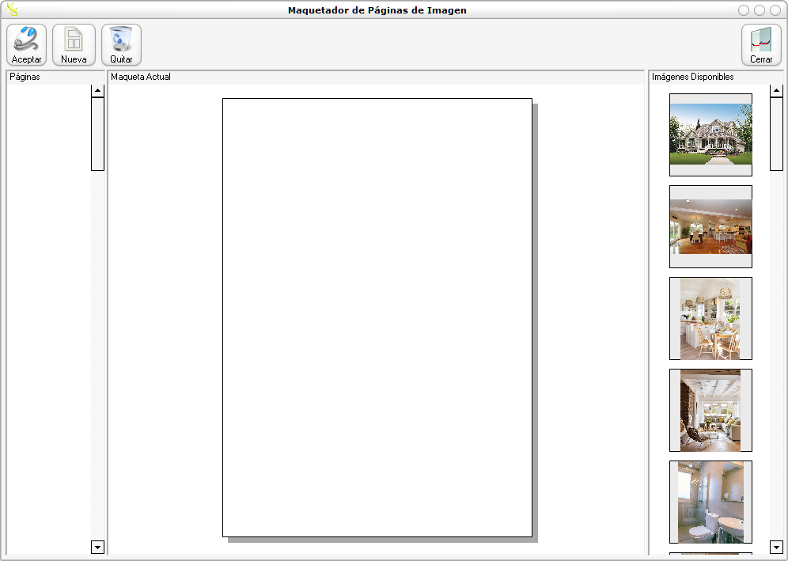Click the Aceptar button icon
The width and height of the screenshot is (788, 561).
pyautogui.click(x=26, y=40)
